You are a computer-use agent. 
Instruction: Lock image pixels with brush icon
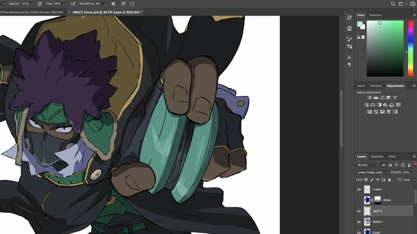(x=372, y=180)
